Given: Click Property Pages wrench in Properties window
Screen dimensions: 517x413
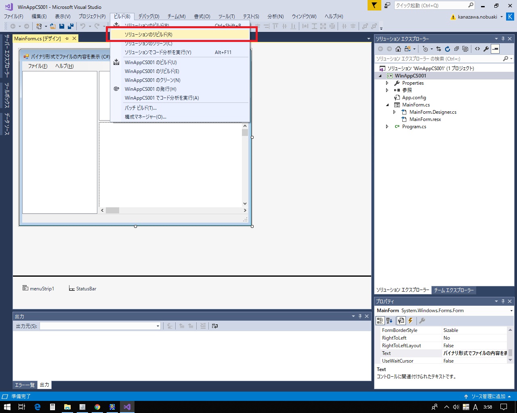Looking at the screenshot, I should 422,321.
